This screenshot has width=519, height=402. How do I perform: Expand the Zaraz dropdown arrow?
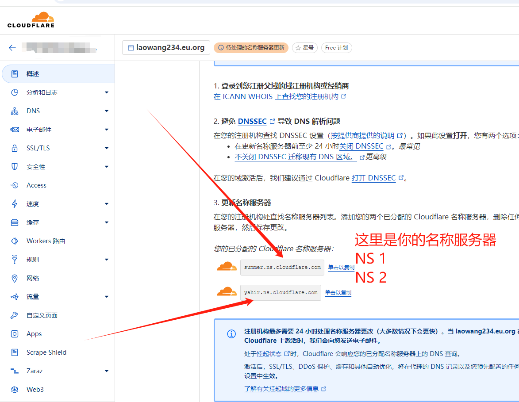coord(106,371)
